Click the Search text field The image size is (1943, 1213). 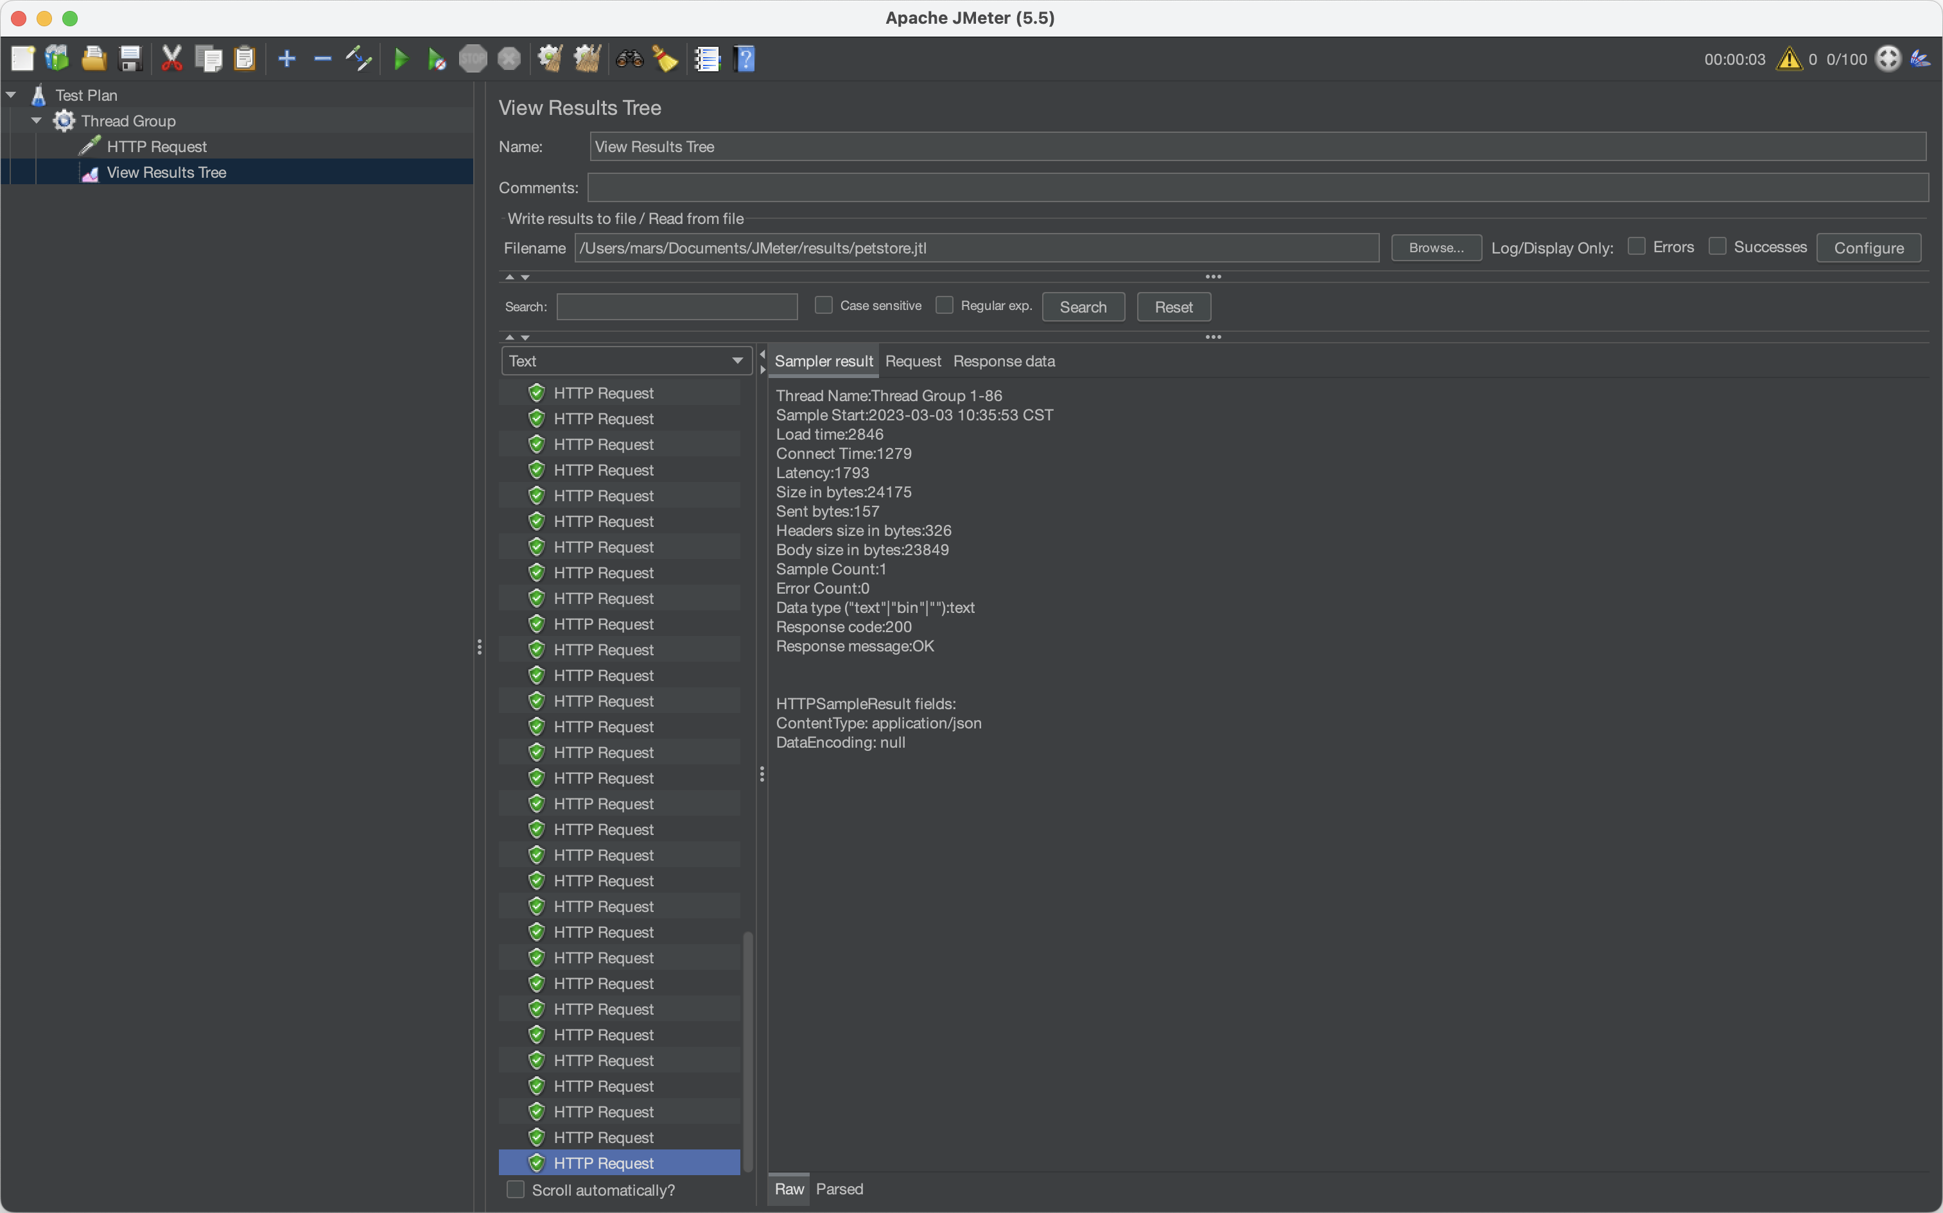tap(677, 307)
